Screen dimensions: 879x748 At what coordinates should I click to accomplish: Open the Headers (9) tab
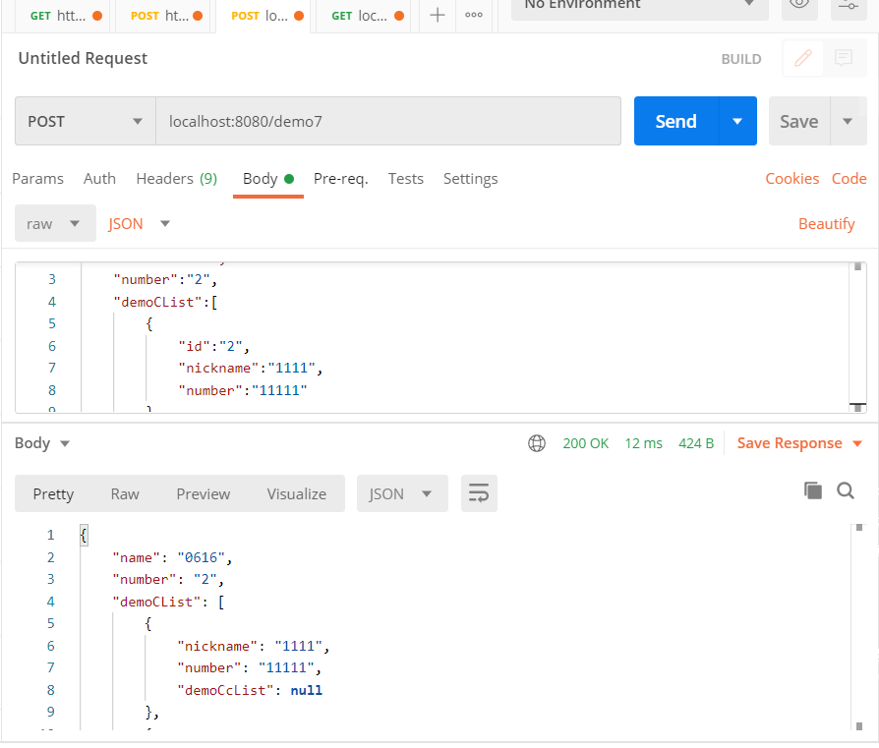coord(177,178)
